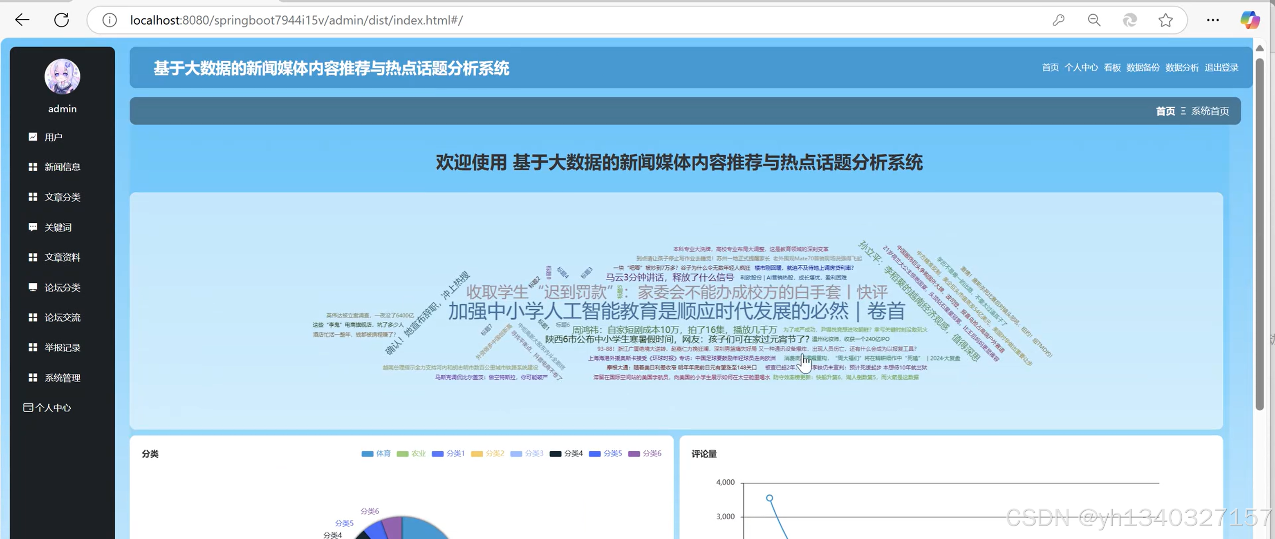The height and width of the screenshot is (539, 1275).
Task: Click 首页 breadcrumb link
Action: 1165,111
